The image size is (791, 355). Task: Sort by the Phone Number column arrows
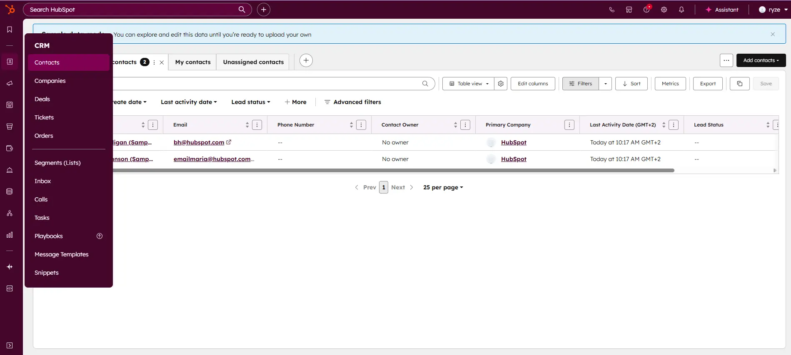pyautogui.click(x=351, y=125)
